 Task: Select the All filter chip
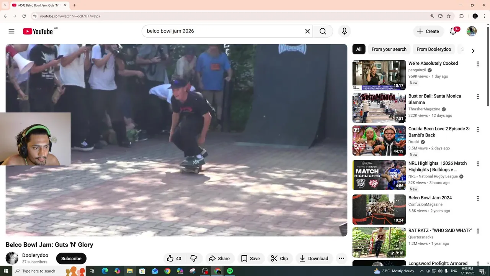pos(359,49)
